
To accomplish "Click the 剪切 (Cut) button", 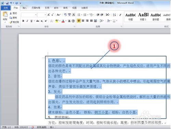I will click(13, 13).
